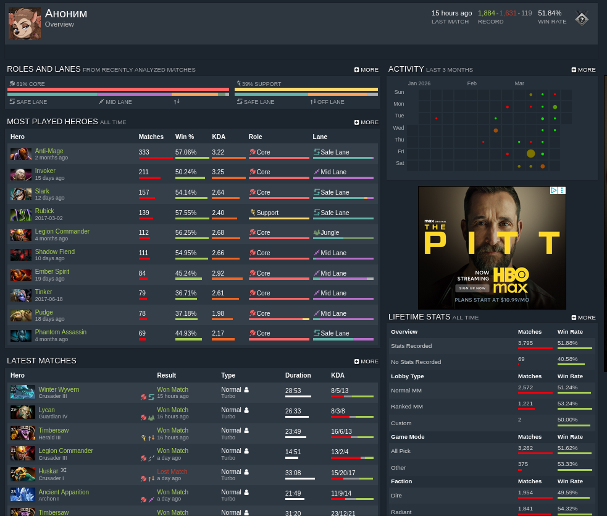
Task: Click Mid Lane icon in Invoker row
Action: [x=317, y=172]
